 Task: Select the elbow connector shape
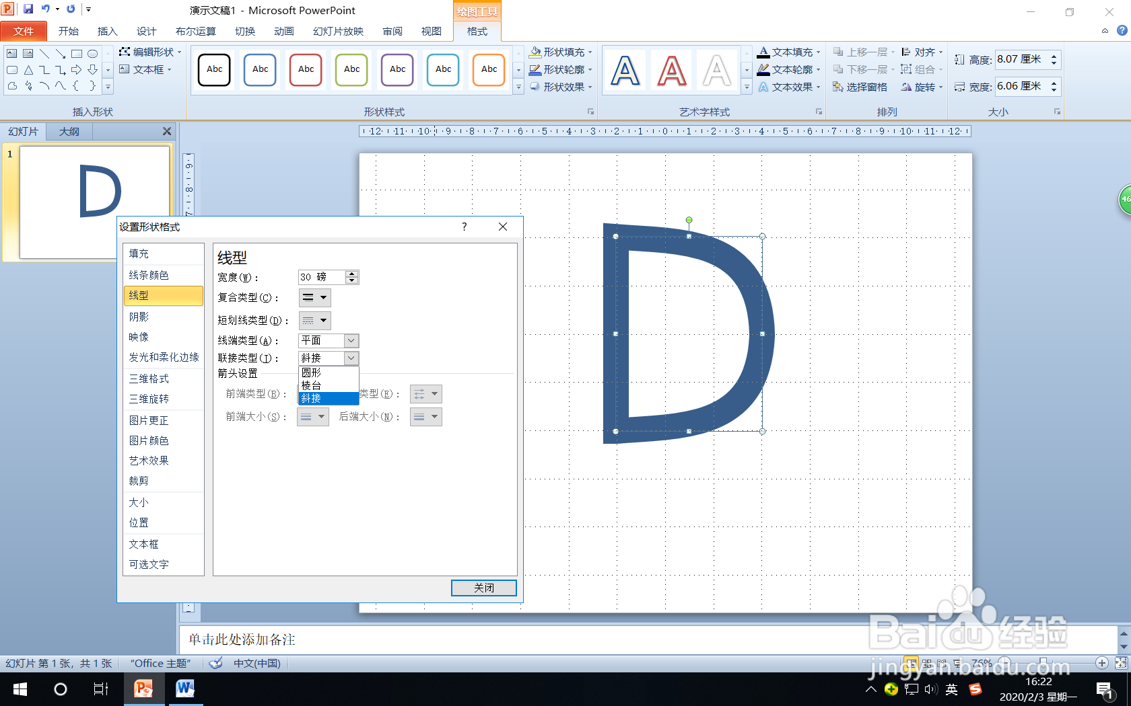click(x=44, y=69)
